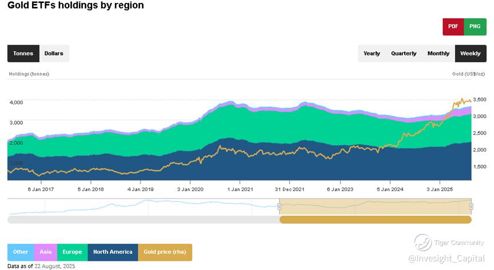Toggle North America series legend item
Image resolution: width=494 pixels, height=270 pixels.
[113, 252]
